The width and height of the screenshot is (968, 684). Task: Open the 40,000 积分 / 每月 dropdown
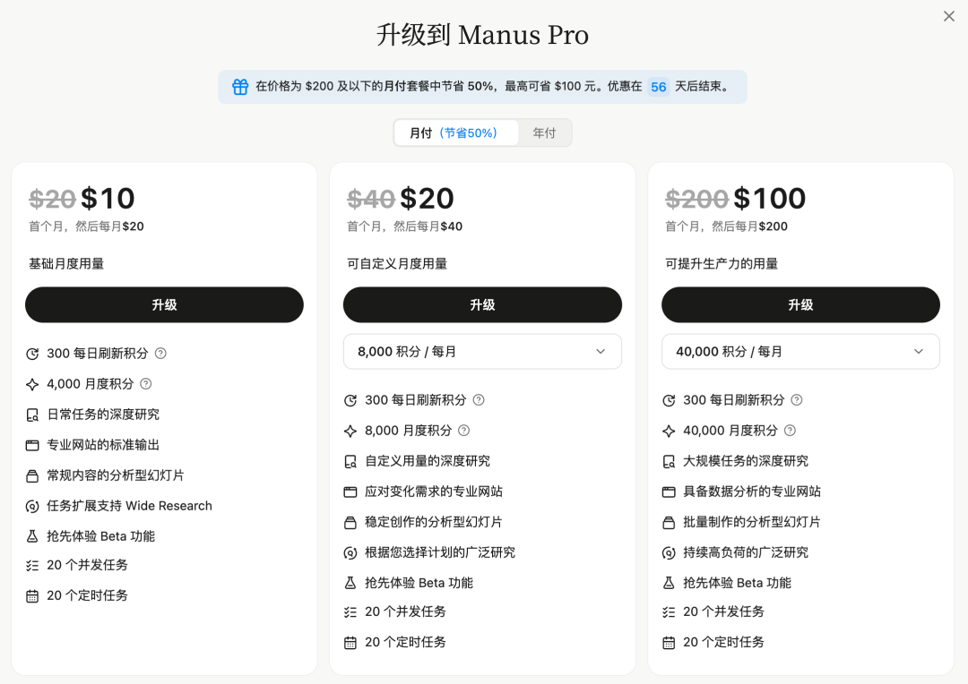pyautogui.click(x=800, y=352)
